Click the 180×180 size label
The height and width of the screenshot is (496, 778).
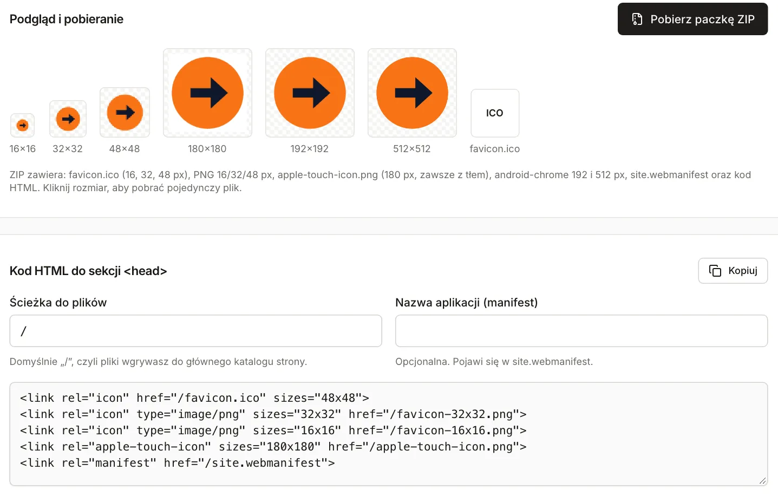point(207,149)
